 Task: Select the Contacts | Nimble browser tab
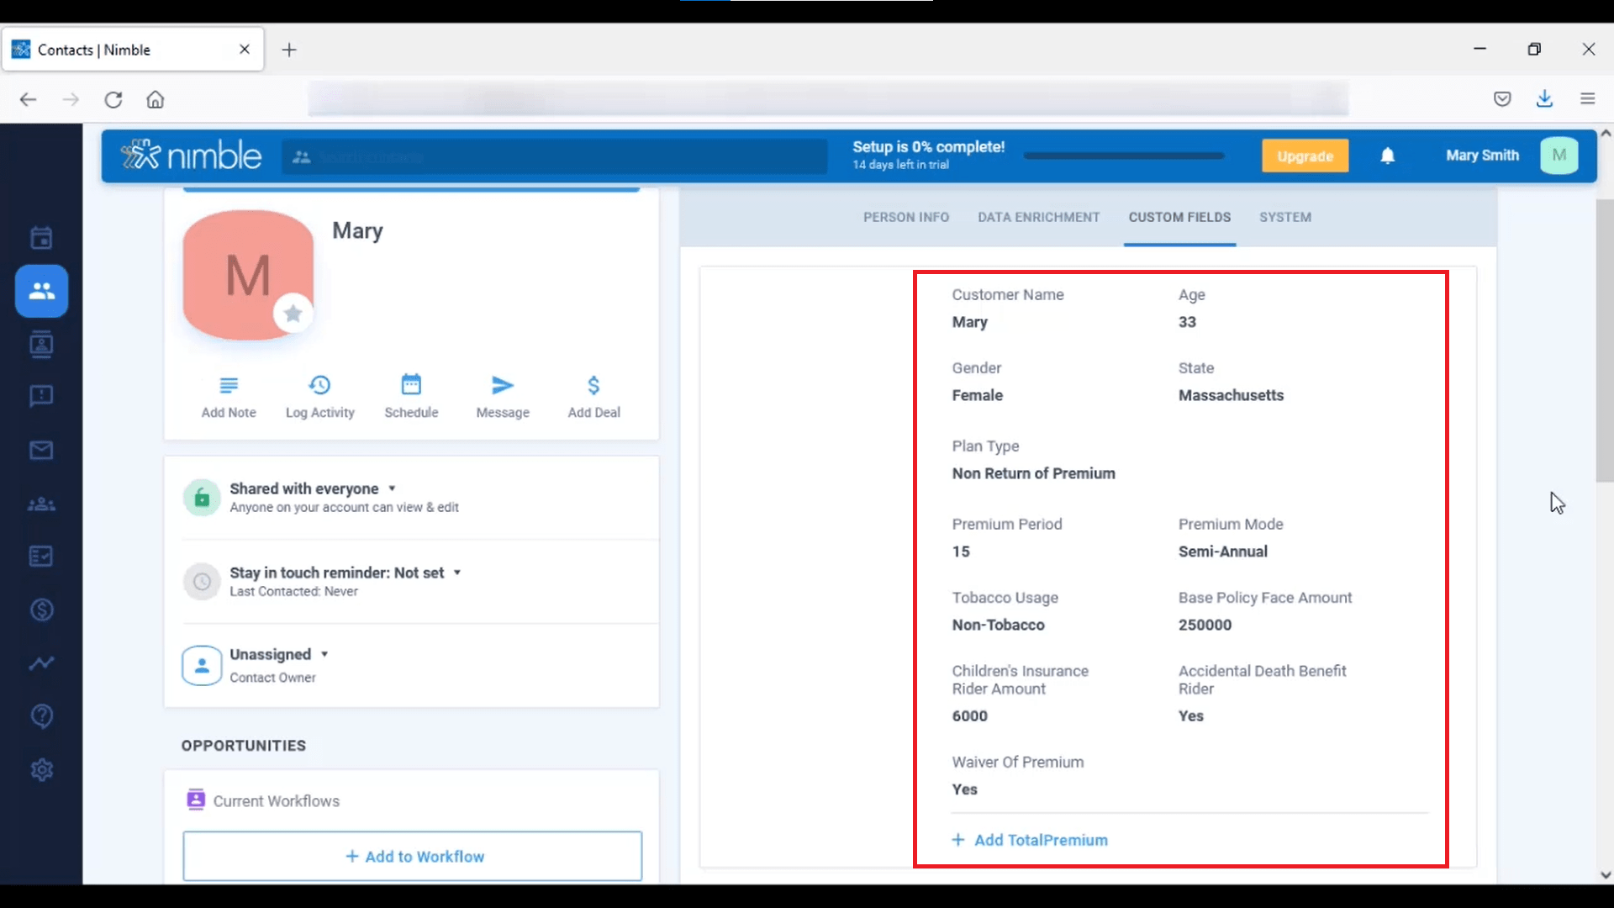tap(133, 50)
